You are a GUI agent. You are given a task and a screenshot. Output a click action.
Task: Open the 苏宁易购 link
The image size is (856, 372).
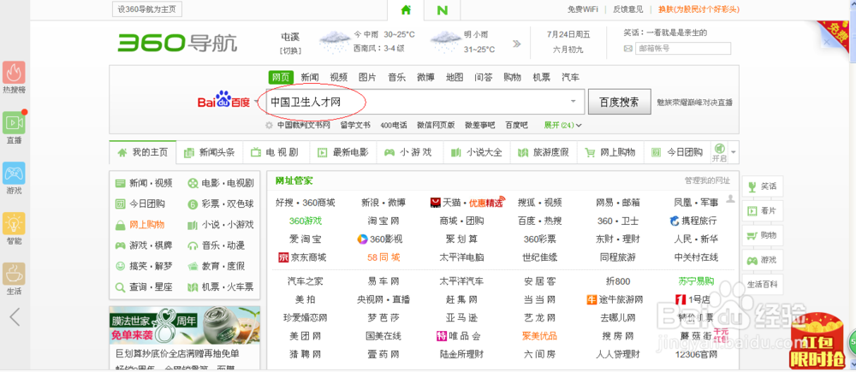(696, 281)
